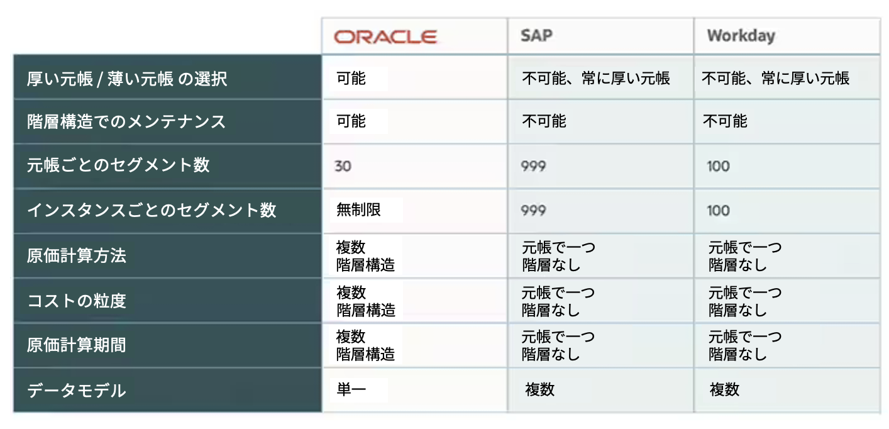Select the データモデル row label

pos(77,390)
